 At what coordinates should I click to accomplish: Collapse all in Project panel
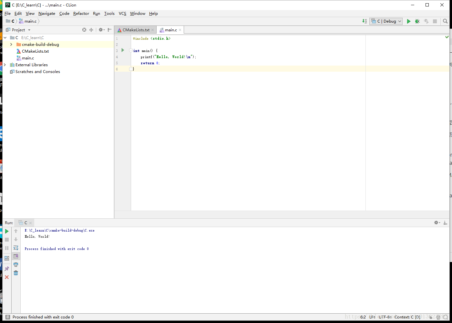[x=91, y=30]
